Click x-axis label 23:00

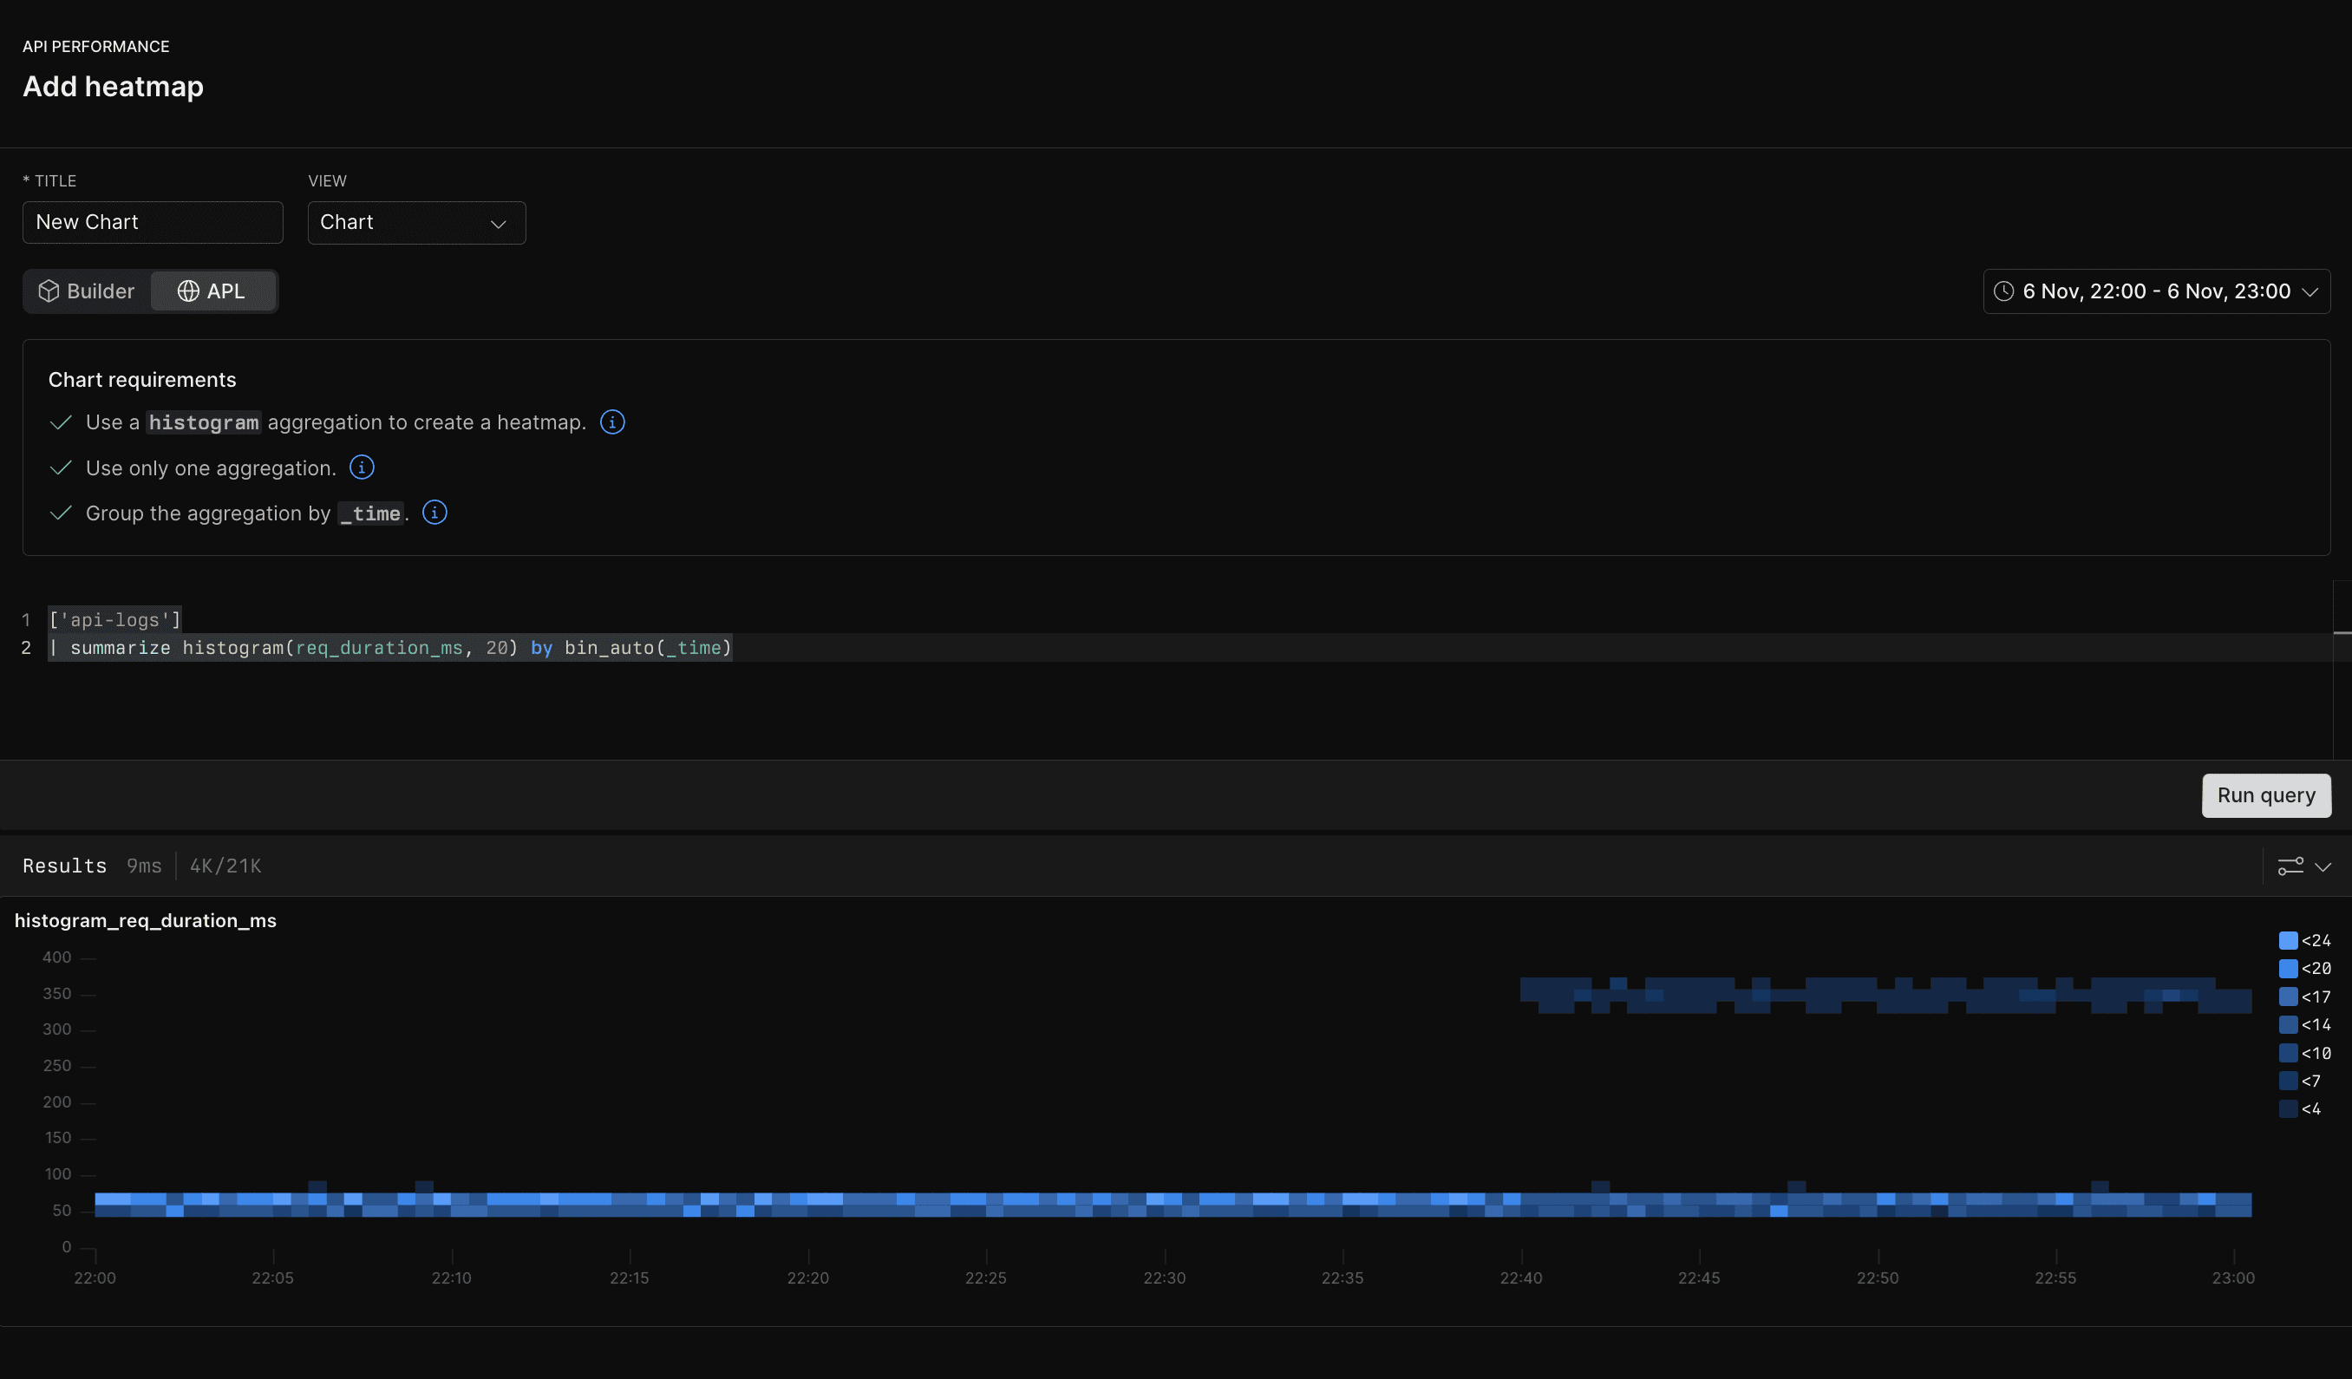point(2232,1278)
